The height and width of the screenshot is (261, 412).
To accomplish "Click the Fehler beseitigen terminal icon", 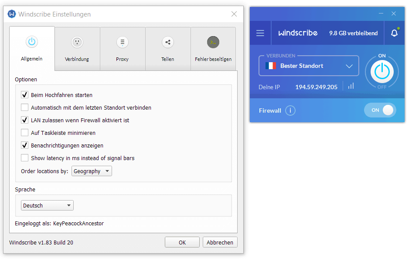I will [x=213, y=42].
